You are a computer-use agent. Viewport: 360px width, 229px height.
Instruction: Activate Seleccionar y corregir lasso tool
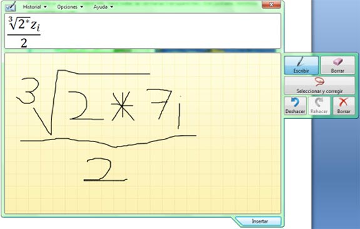tap(319, 86)
